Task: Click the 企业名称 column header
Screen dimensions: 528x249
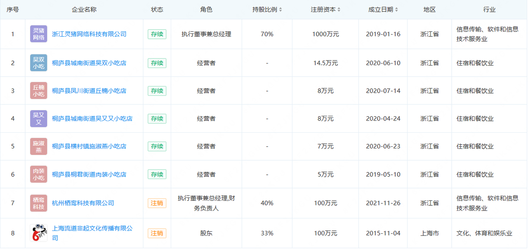Action: click(84, 9)
